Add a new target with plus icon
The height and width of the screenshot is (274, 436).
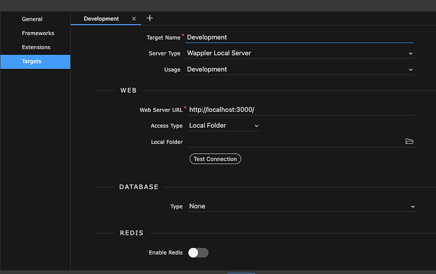click(x=150, y=18)
